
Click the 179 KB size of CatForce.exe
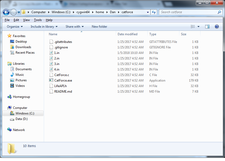click(x=194, y=80)
